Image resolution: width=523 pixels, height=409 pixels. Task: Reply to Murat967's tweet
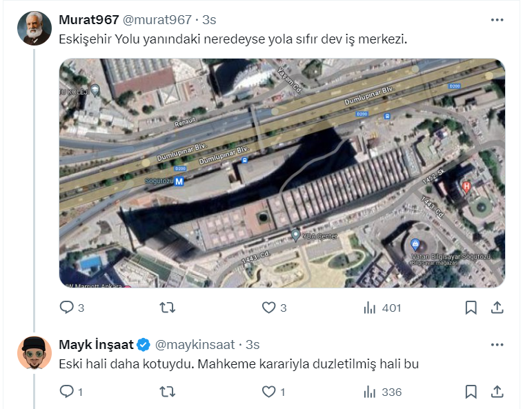pos(67,308)
